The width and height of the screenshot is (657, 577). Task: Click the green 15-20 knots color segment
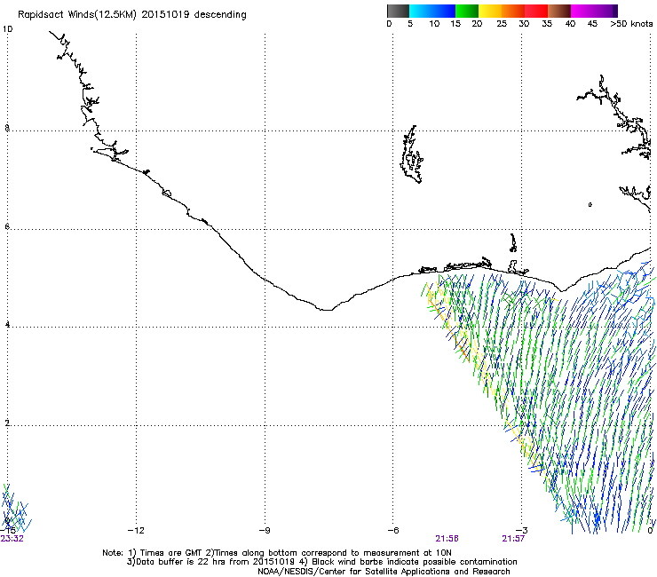467,11
